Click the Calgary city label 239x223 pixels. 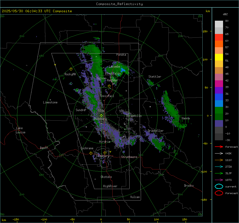click(x=104, y=156)
